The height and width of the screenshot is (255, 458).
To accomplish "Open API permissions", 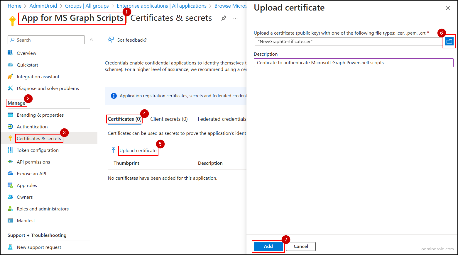I will pyautogui.click(x=33, y=162).
